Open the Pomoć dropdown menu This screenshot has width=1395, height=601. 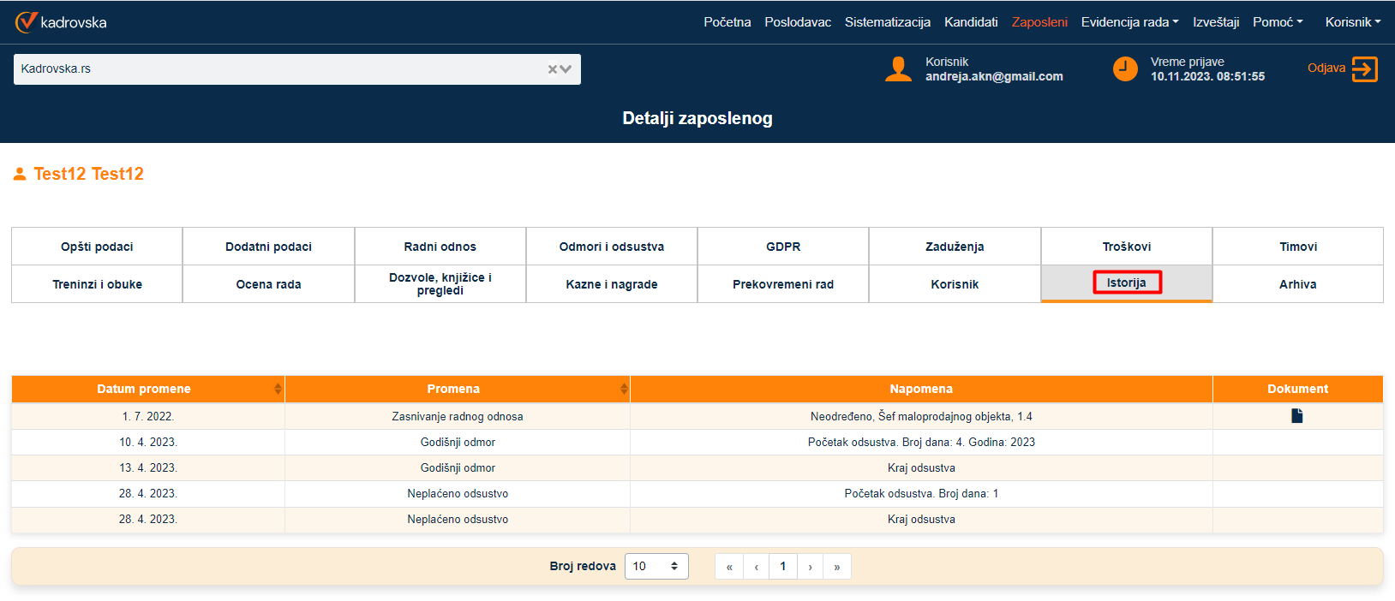1277,22
